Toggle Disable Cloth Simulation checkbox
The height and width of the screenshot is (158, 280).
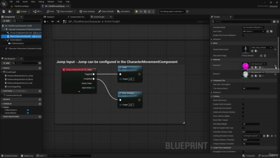click(243, 104)
